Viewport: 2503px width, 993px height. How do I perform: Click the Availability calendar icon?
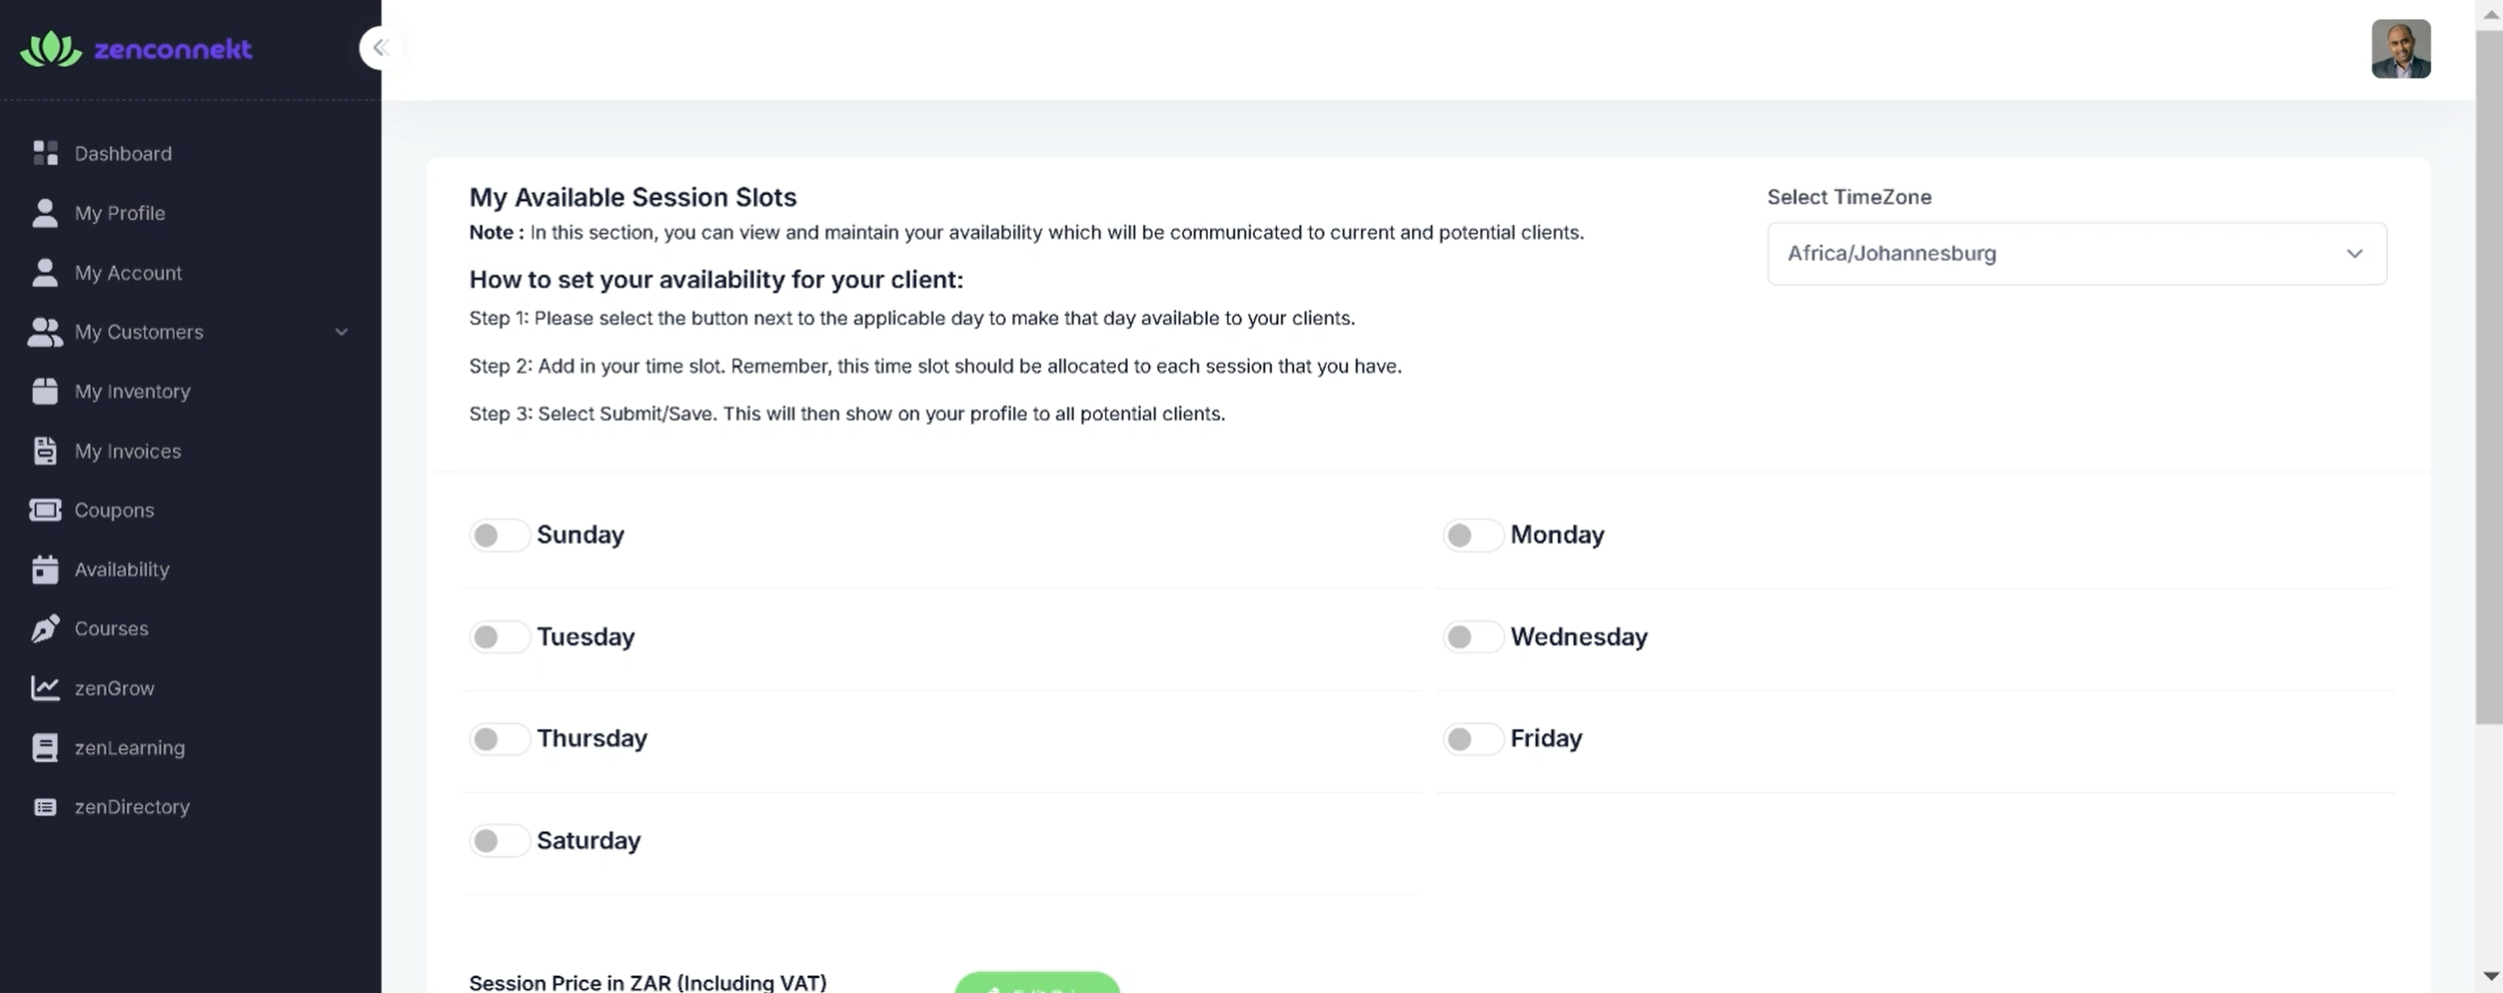tap(44, 570)
